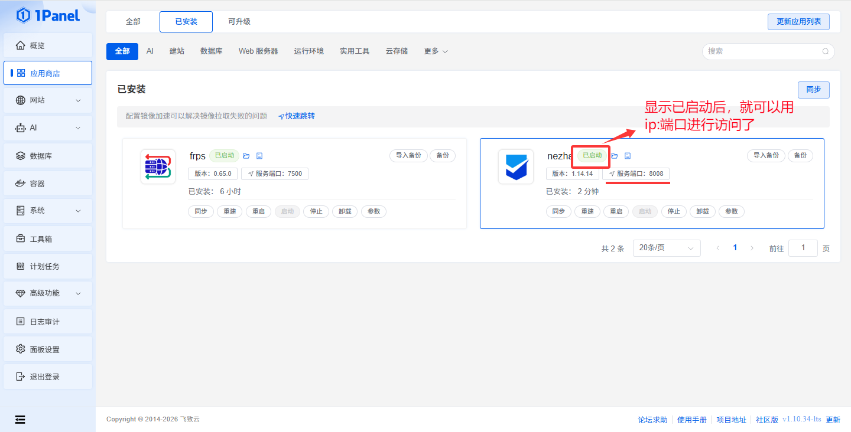Open the 20条/页 page size dropdown

click(x=666, y=248)
